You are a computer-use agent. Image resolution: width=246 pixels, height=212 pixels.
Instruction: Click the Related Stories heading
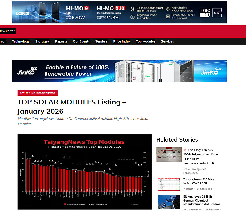click(177, 140)
